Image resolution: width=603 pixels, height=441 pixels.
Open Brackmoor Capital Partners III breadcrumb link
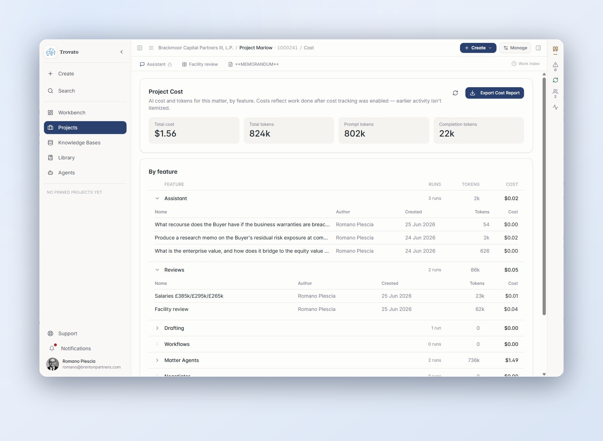click(x=196, y=48)
